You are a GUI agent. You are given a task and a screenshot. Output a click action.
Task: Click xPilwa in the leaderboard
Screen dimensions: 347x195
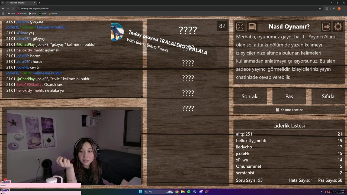tap(242, 160)
